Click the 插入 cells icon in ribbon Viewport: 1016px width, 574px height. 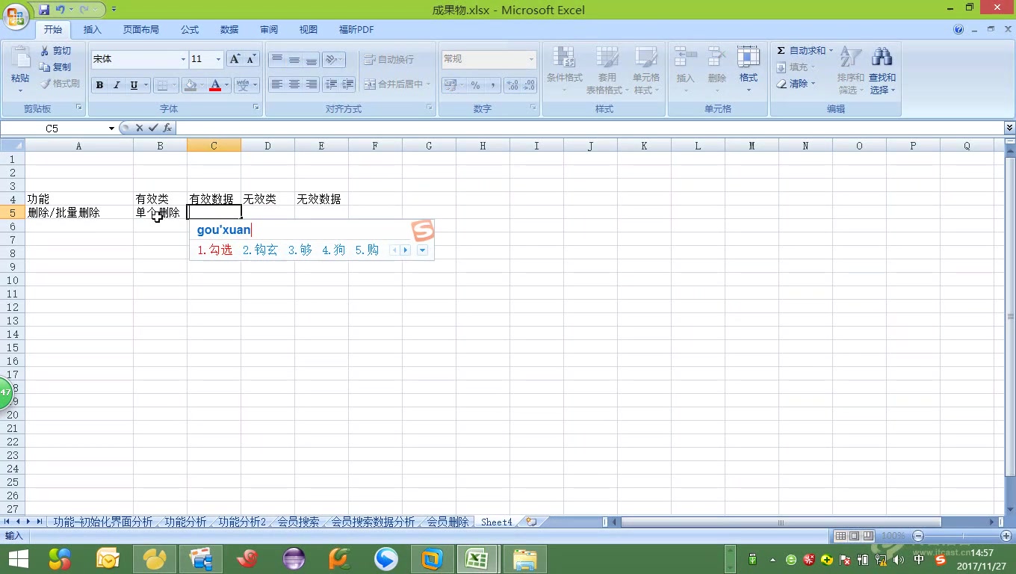click(x=684, y=67)
